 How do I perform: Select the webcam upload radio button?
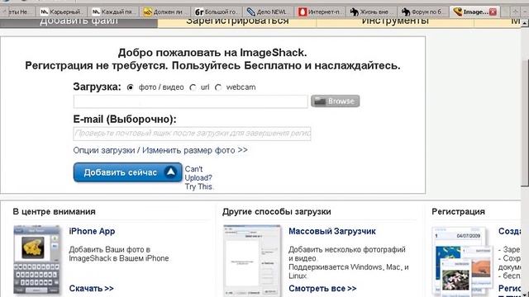coord(218,87)
